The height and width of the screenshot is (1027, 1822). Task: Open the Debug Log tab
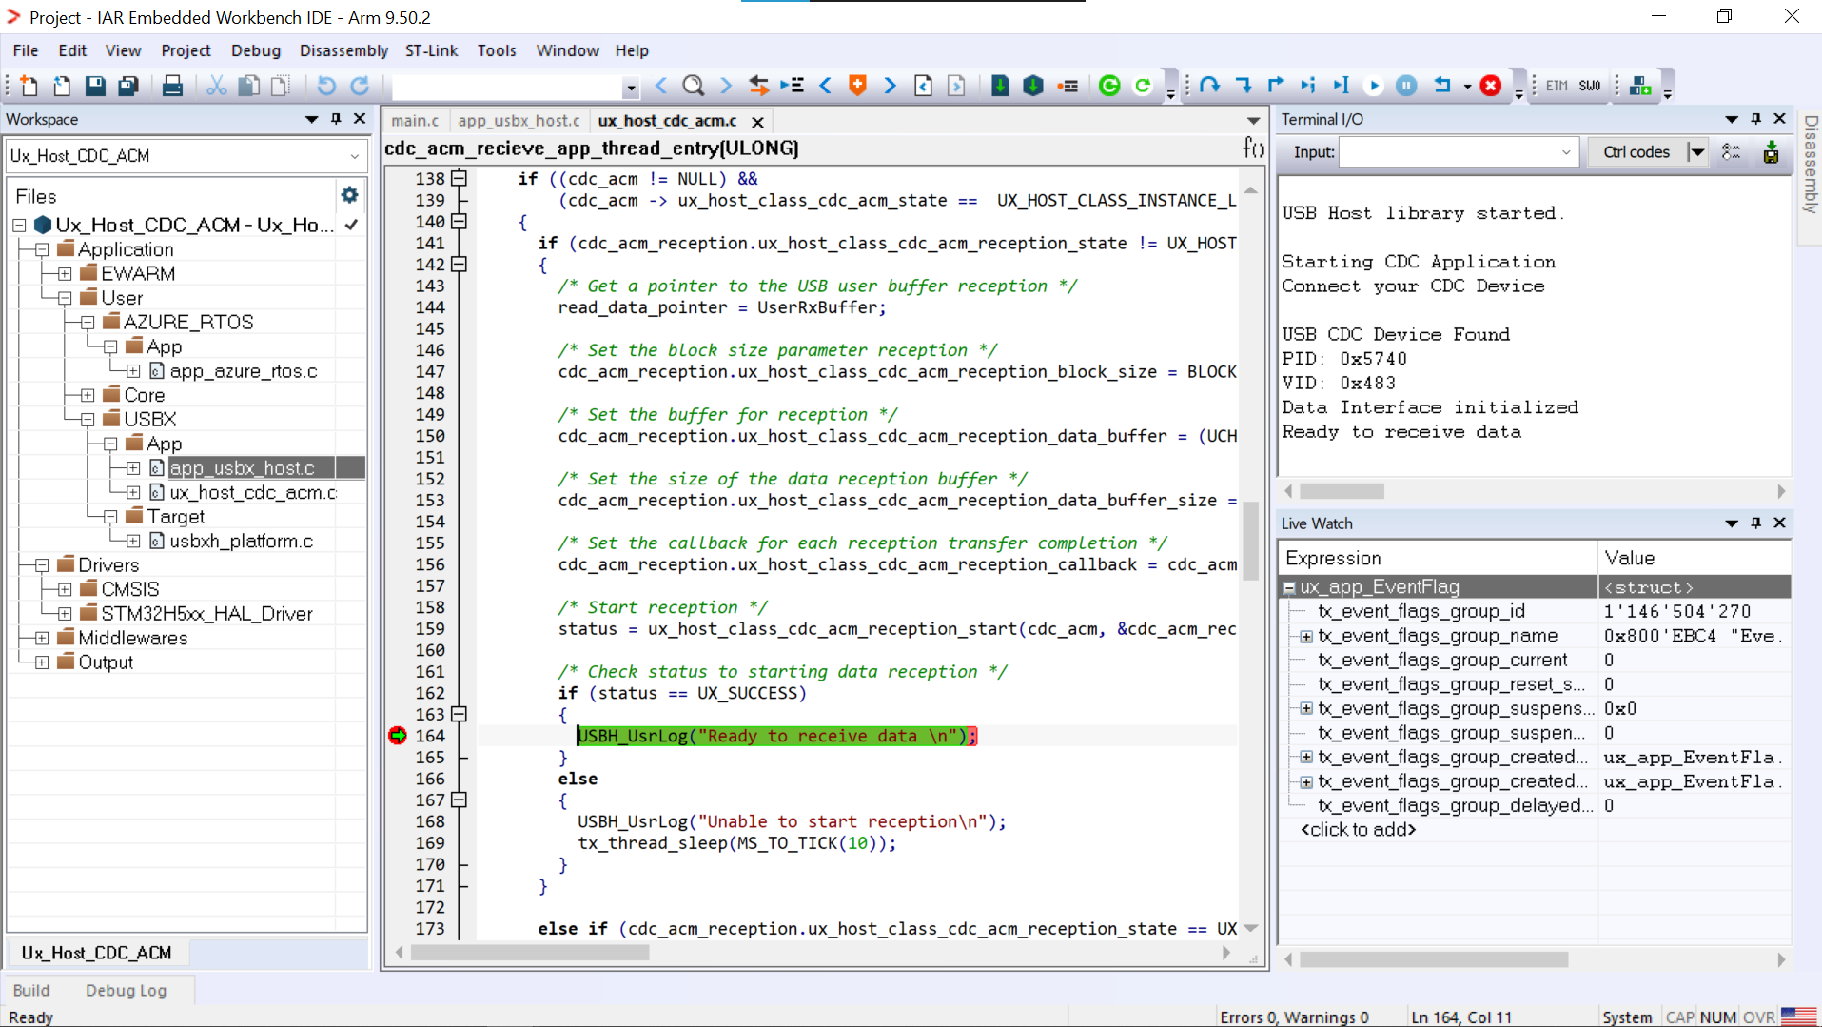tap(126, 990)
